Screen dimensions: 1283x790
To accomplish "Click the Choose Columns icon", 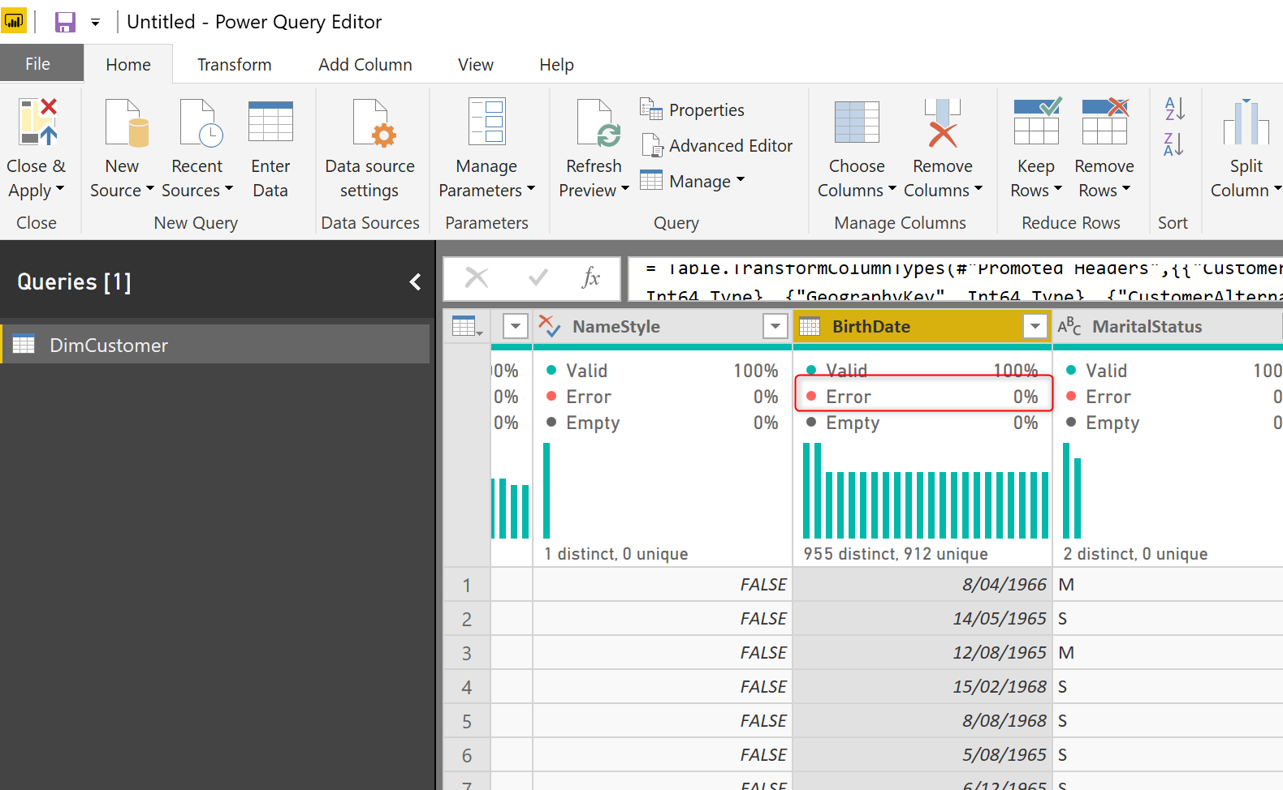I will 857,122.
